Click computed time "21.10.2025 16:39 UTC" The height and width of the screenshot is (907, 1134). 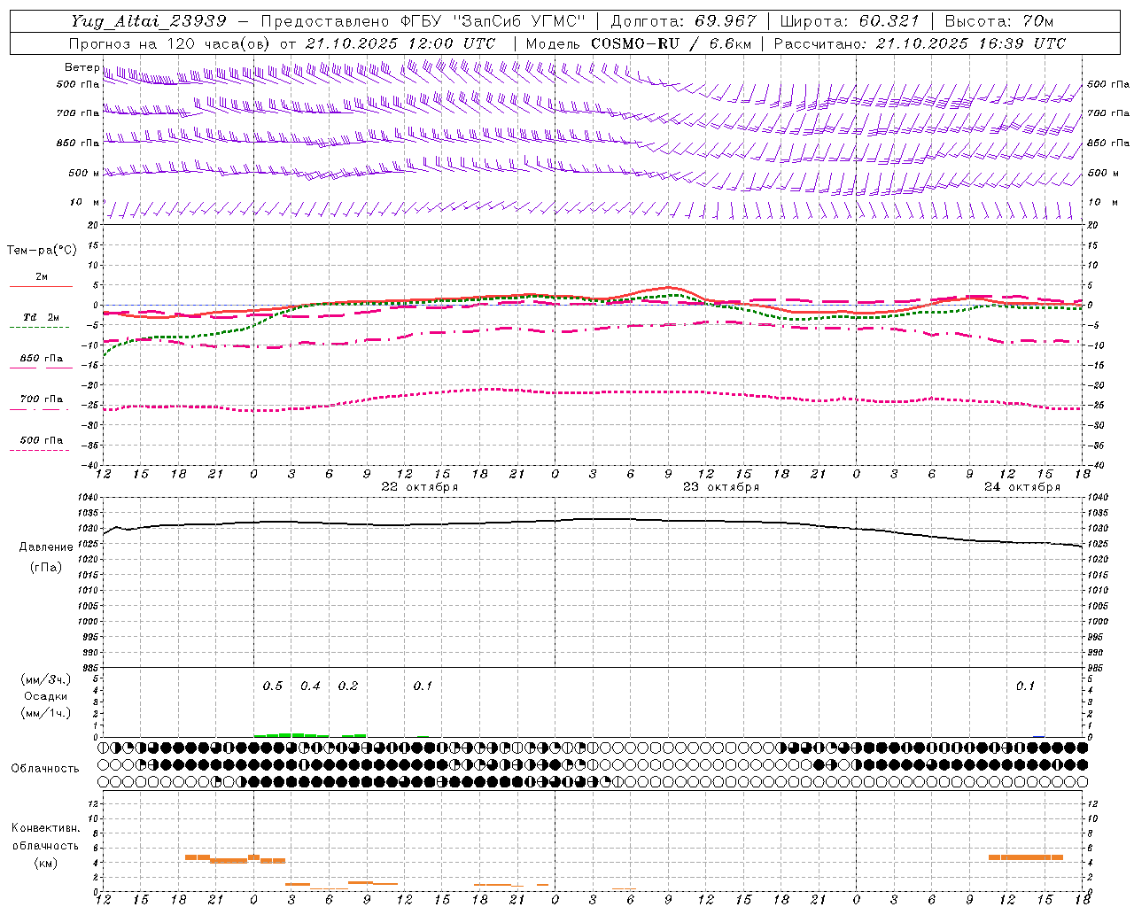point(970,43)
